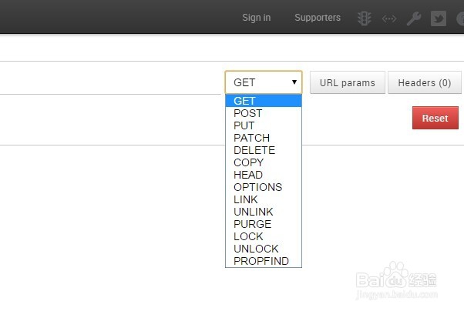Select the DELETE method option
Viewport: 464px width, 311px height.
click(254, 150)
